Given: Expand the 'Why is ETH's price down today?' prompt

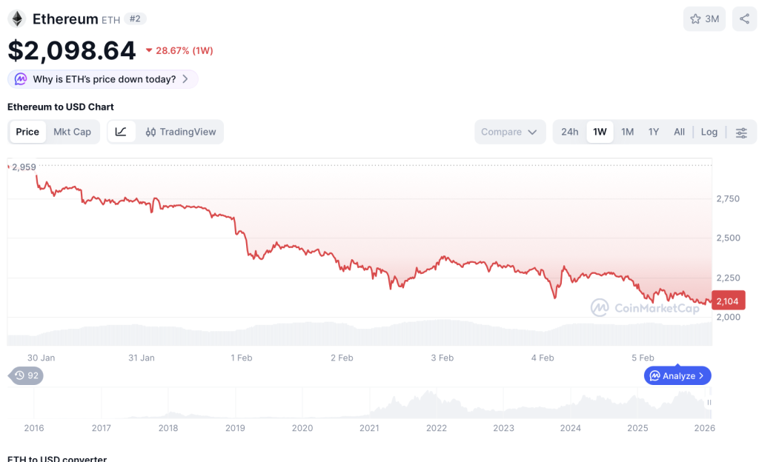Looking at the screenshot, I should pos(102,78).
